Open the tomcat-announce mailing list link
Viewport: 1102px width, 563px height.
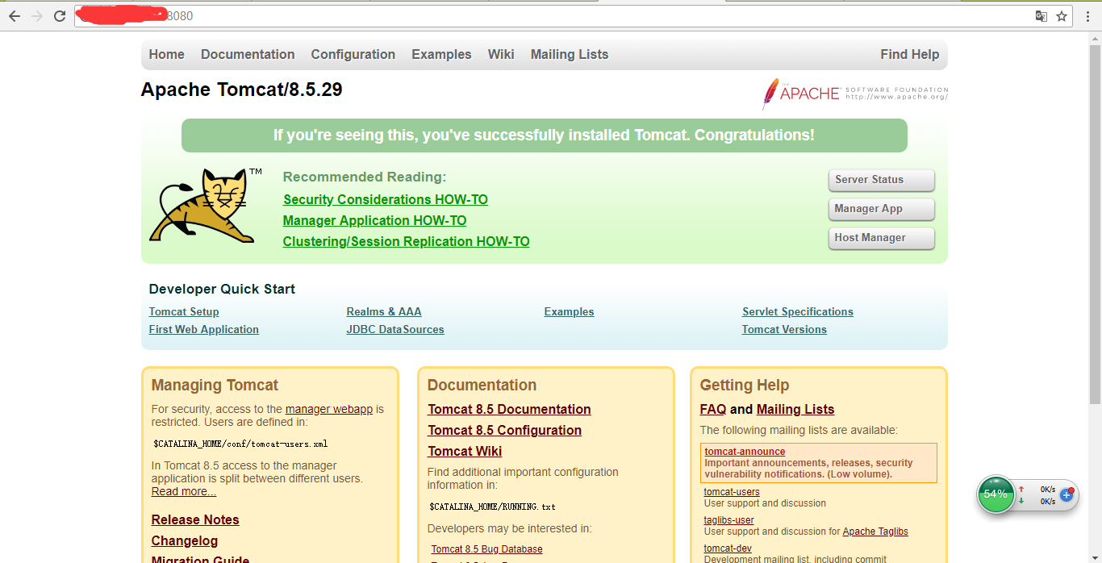pos(745,452)
